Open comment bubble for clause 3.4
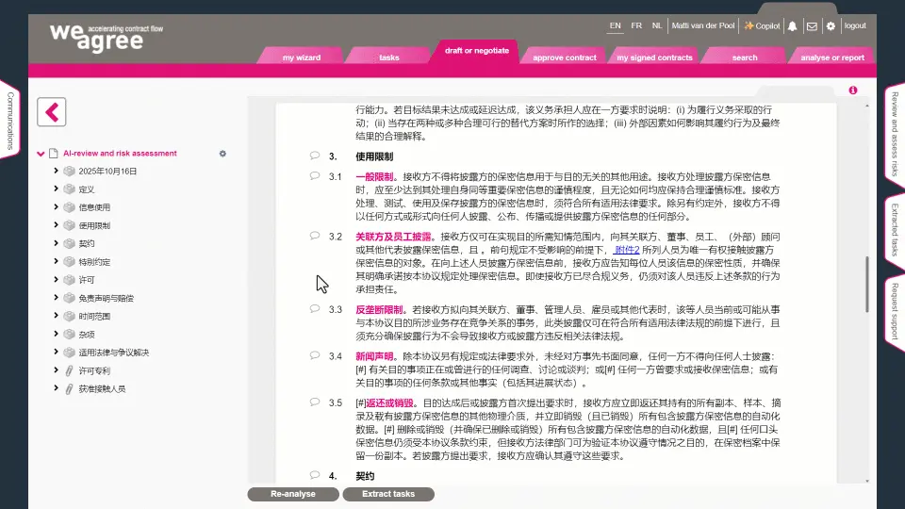 point(315,356)
